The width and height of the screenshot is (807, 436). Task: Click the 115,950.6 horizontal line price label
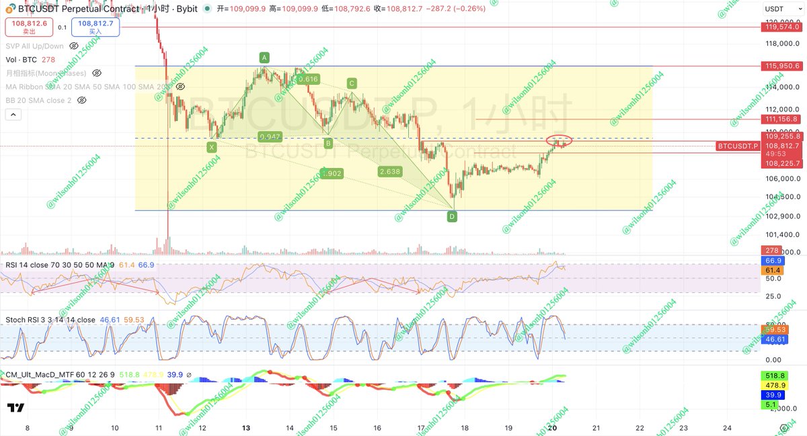point(782,66)
